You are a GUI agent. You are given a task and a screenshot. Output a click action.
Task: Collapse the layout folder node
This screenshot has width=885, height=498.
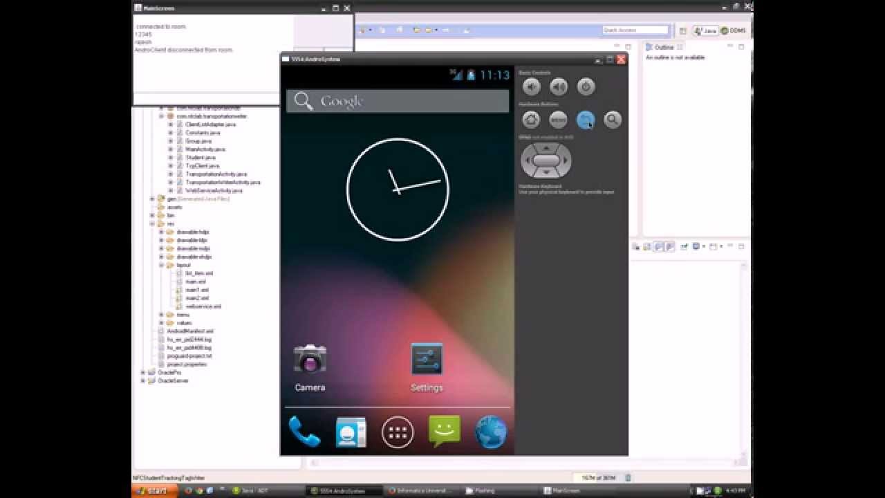[162, 265]
